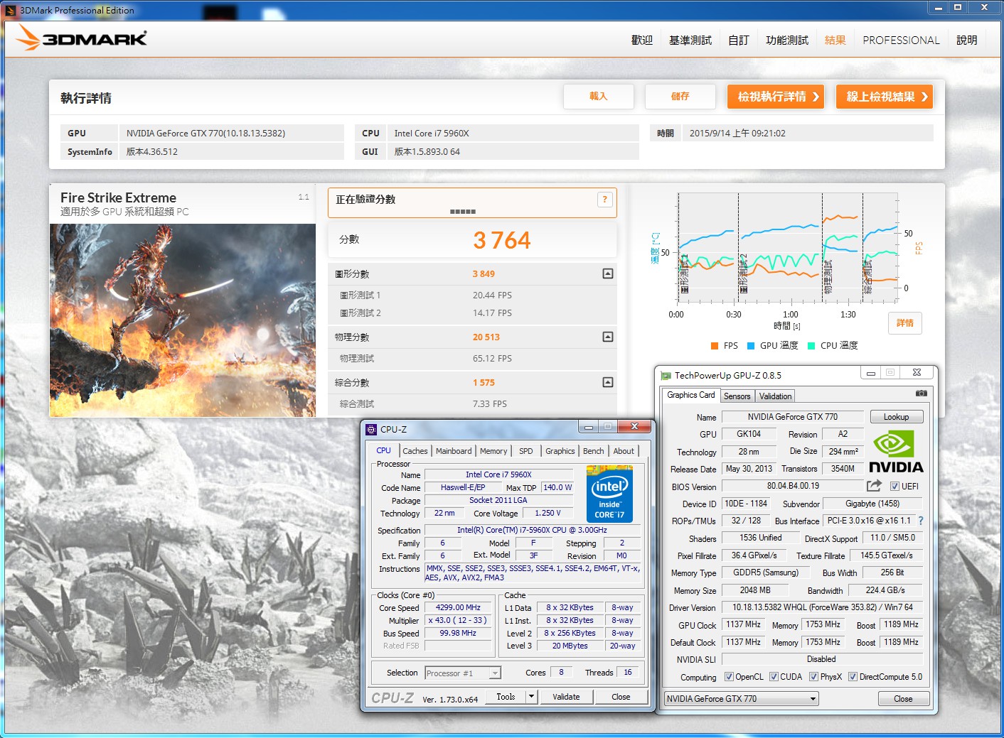Click the GPU-Z screenshot camera icon

(x=922, y=393)
